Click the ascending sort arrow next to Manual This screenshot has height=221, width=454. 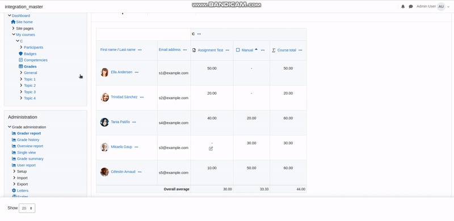256,49
